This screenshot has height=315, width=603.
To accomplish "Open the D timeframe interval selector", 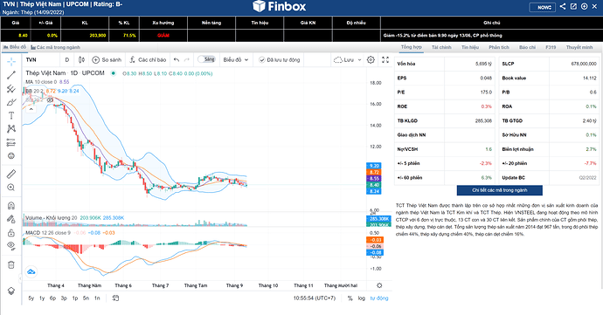I will tap(67, 60).
